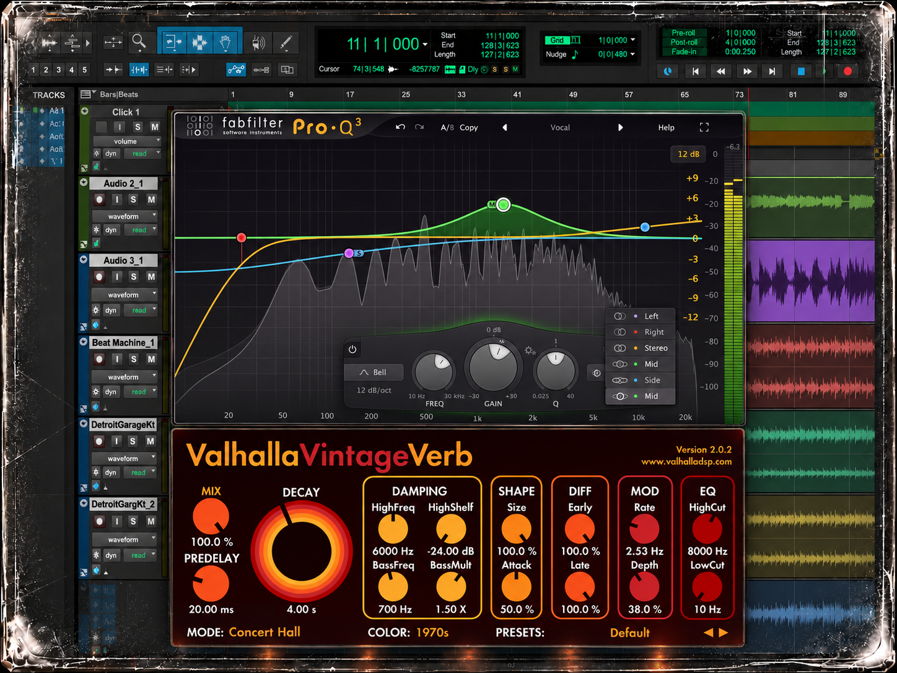Open the 12 dB display range dropdown
The width and height of the screenshot is (897, 673).
(x=688, y=154)
